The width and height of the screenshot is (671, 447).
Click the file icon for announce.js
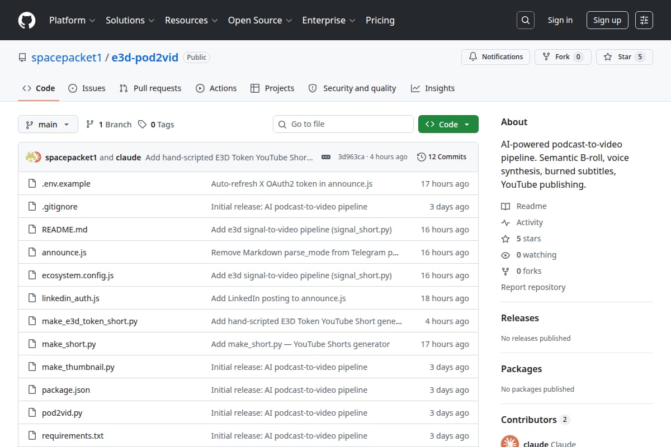click(32, 253)
